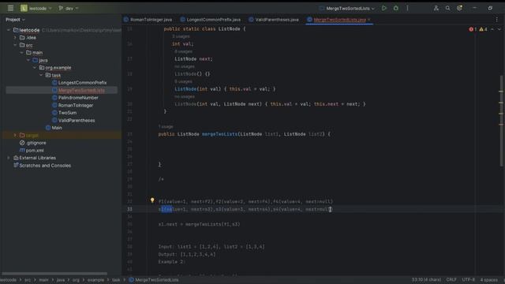Click the 'src' breadcrumb
This screenshot has width=505, height=284.
click(x=28, y=280)
